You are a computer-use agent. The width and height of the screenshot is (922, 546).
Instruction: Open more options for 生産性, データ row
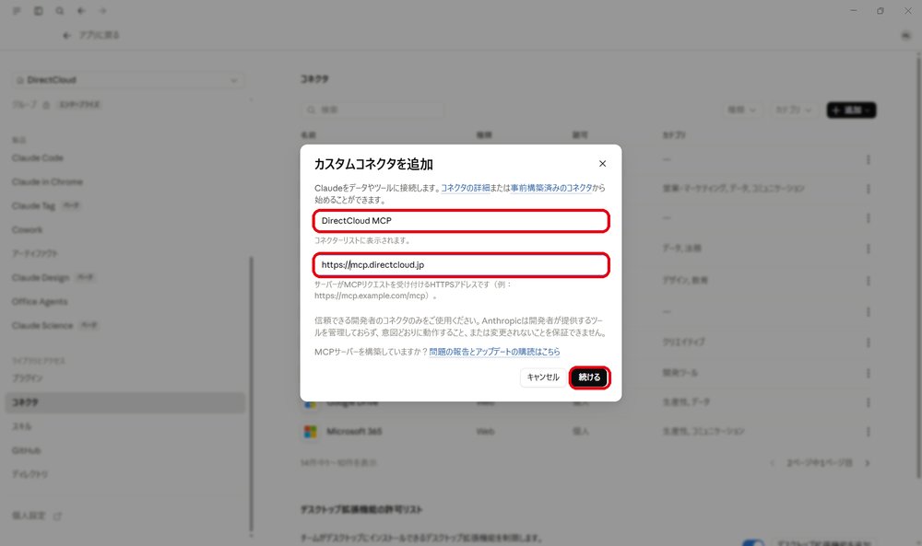click(x=868, y=402)
